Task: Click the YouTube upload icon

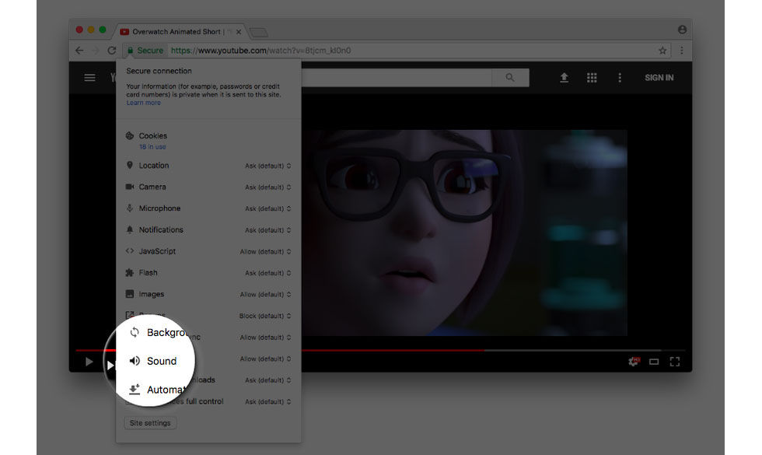Action: click(x=565, y=78)
